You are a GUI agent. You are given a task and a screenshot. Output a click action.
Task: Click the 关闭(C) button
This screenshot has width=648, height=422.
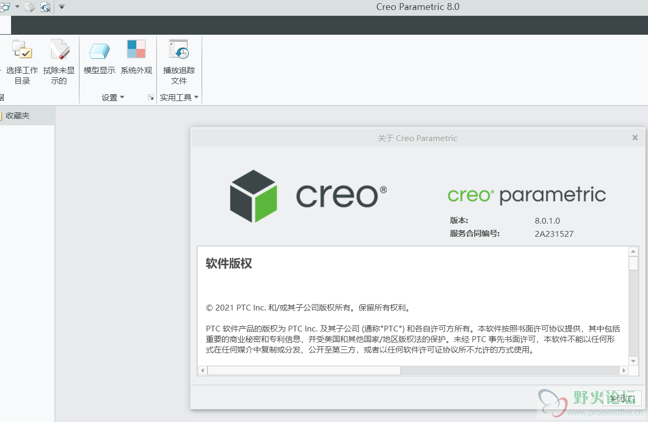point(621,398)
